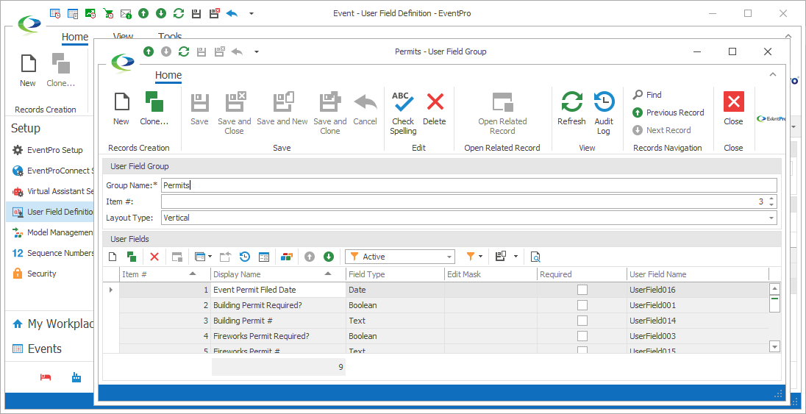Select Home tab in Permits window
806x414 pixels.
168,76
